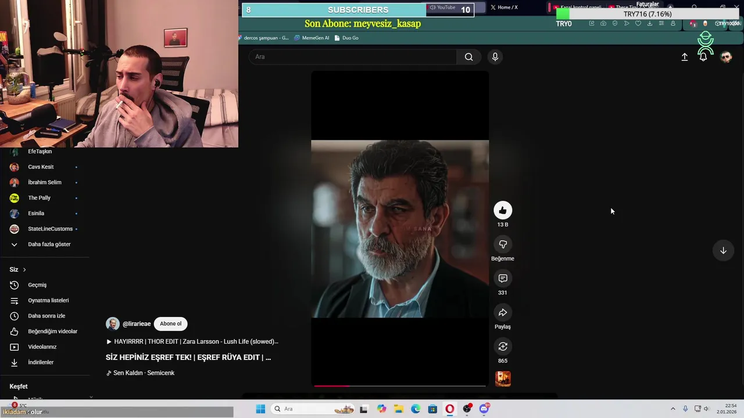Click YouTube search magnifier button
The width and height of the screenshot is (744, 418).
(468, 57)
